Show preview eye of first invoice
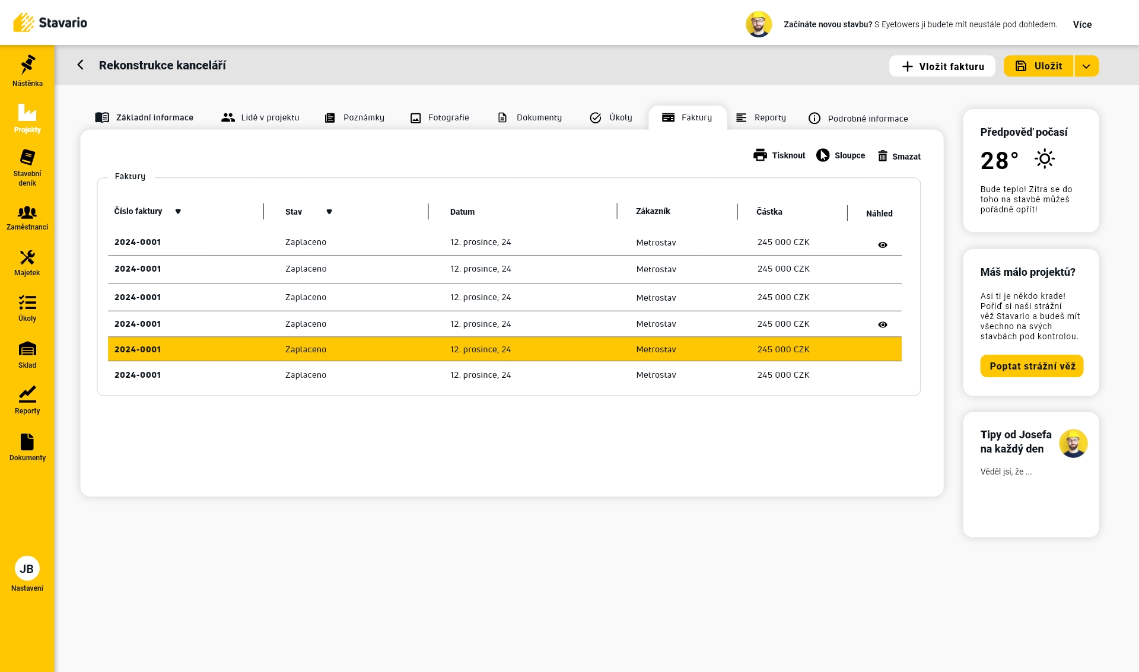 [x=882, y=245]
